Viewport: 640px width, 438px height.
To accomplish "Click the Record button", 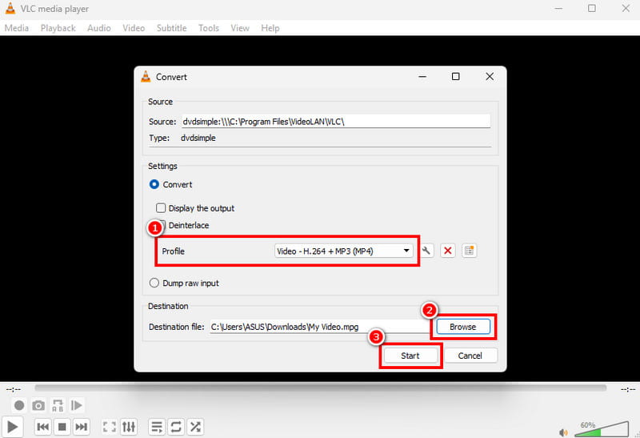I will point(19,405).
